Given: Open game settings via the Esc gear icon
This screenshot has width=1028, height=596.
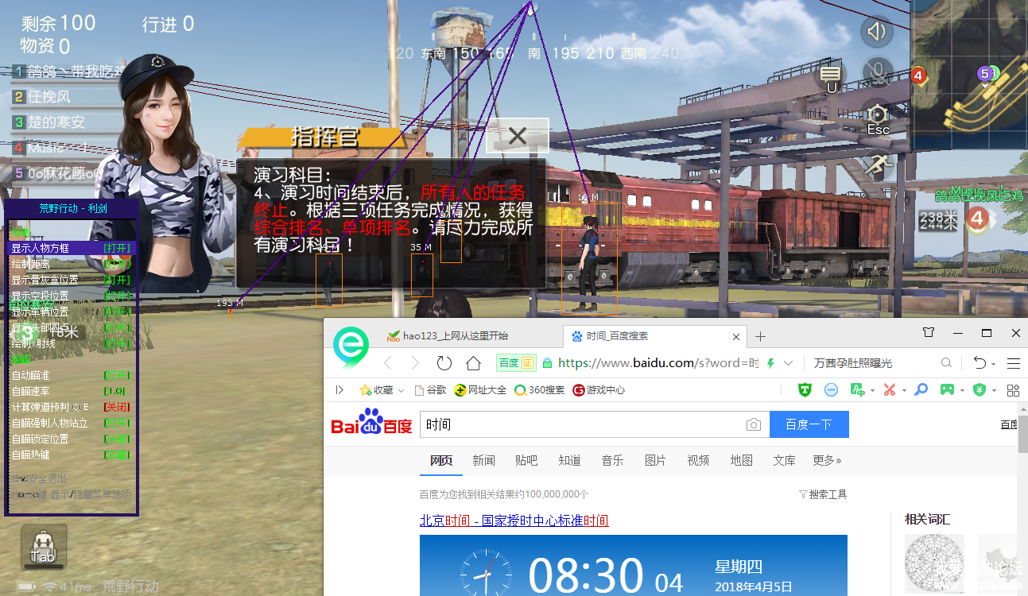Looking at the screenshot, I should pyautogui.click(x=878, y=117).
